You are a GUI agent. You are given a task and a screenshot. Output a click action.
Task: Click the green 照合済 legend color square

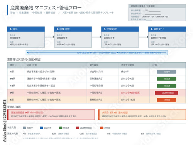point(61,128)
